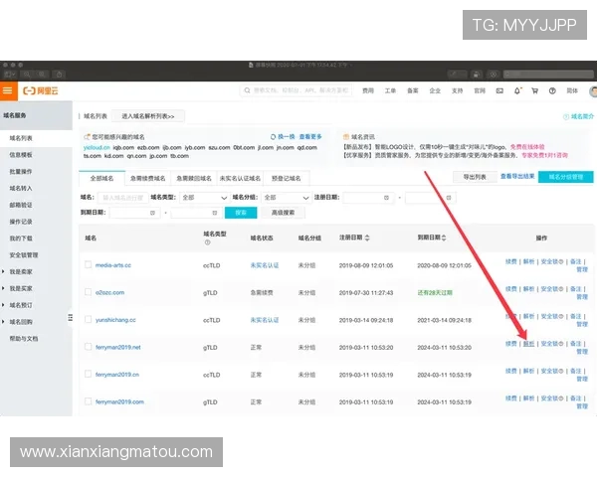
Task: Click the 高级搜索 button
Action: pyautogui.click(x=283, y=213)
